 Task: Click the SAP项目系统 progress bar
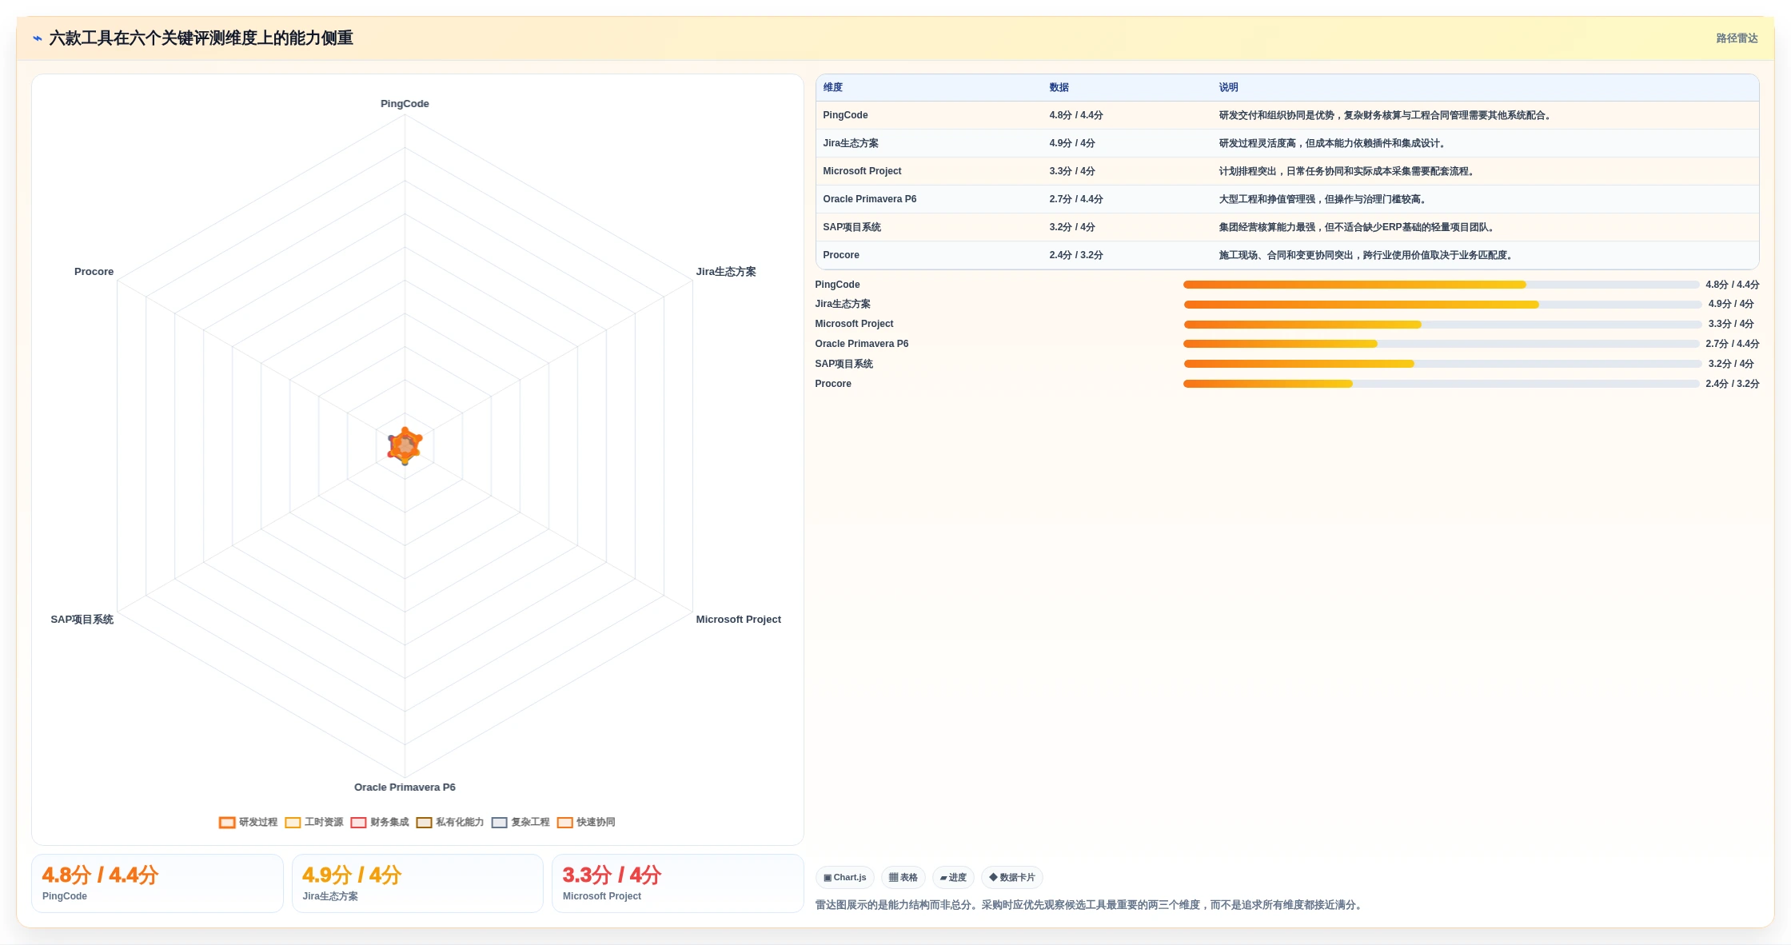pyautogui.click(x=1442, y=364)
